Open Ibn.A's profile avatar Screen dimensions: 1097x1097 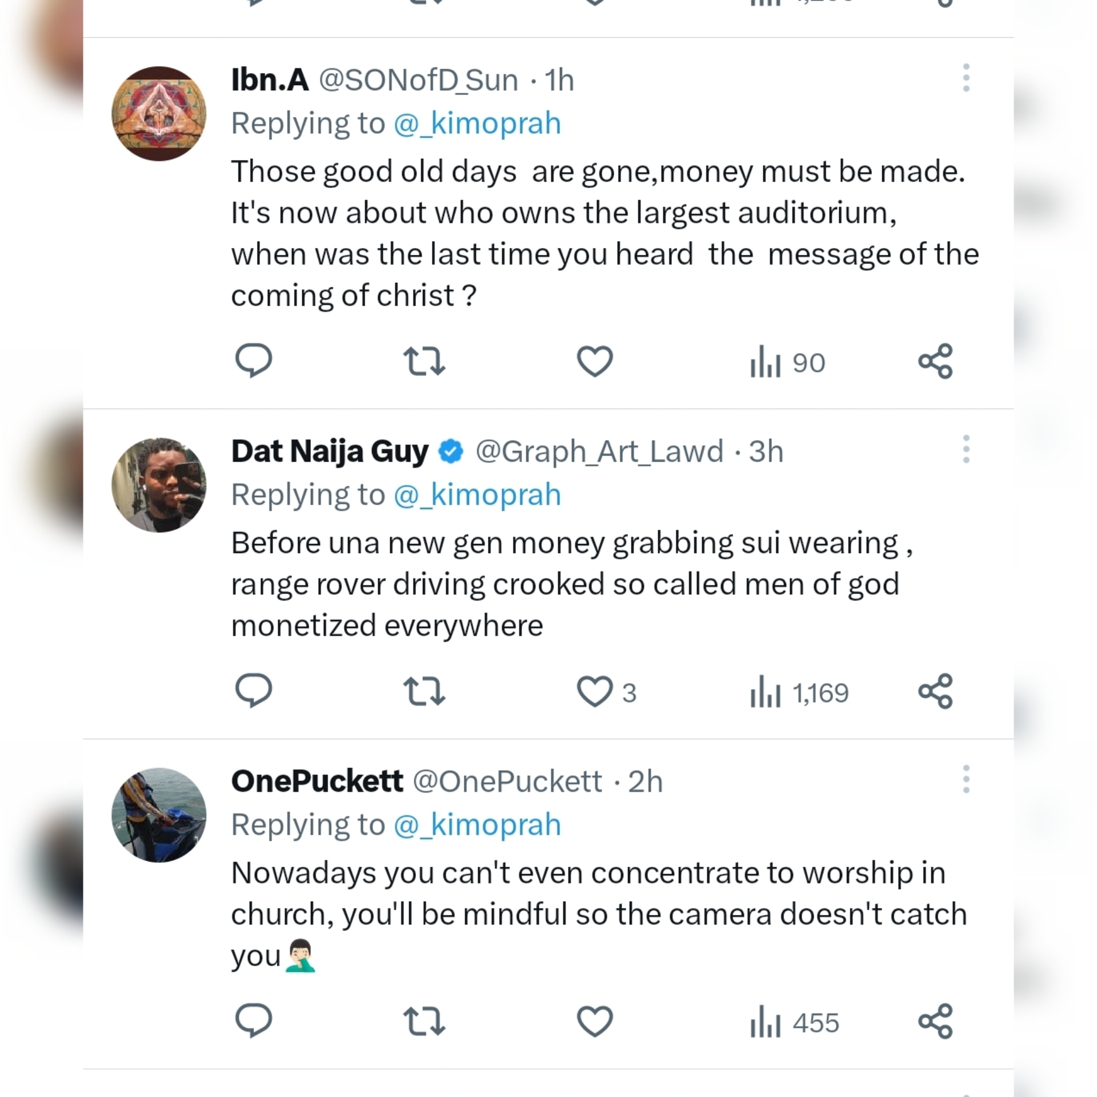[158, 109]
